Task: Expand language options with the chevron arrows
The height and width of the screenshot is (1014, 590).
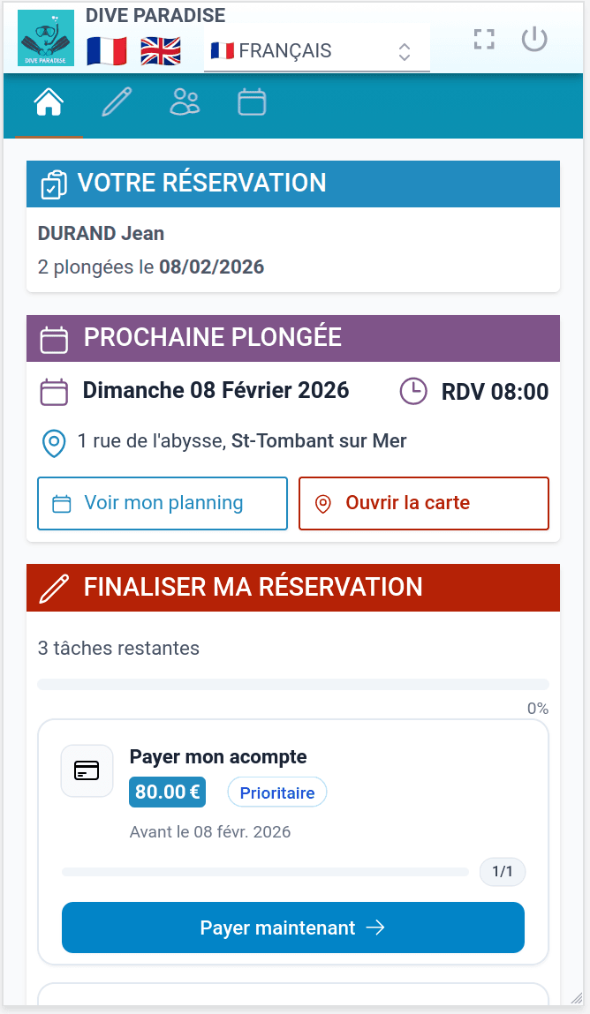Action: tap(404, 52)
